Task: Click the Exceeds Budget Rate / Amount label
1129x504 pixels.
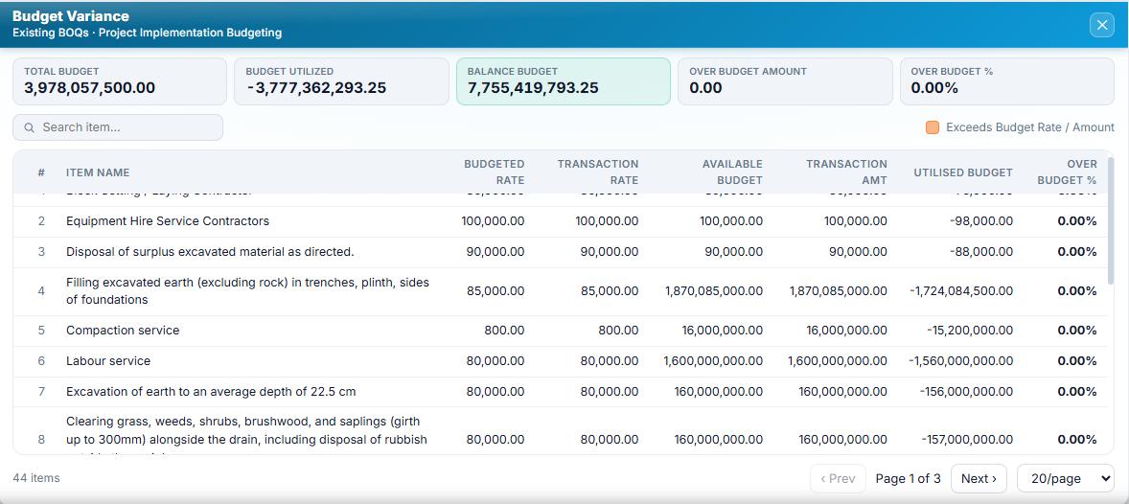Action: pos(1030,127)
